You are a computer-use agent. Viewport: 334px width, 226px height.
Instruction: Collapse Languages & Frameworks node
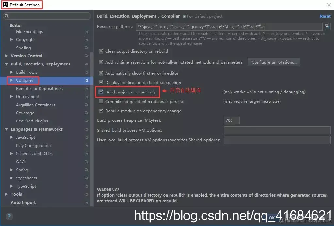7,129
